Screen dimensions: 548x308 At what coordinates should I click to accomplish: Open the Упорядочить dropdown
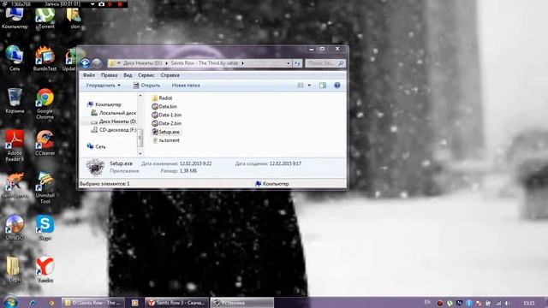(x=103, y=86)
